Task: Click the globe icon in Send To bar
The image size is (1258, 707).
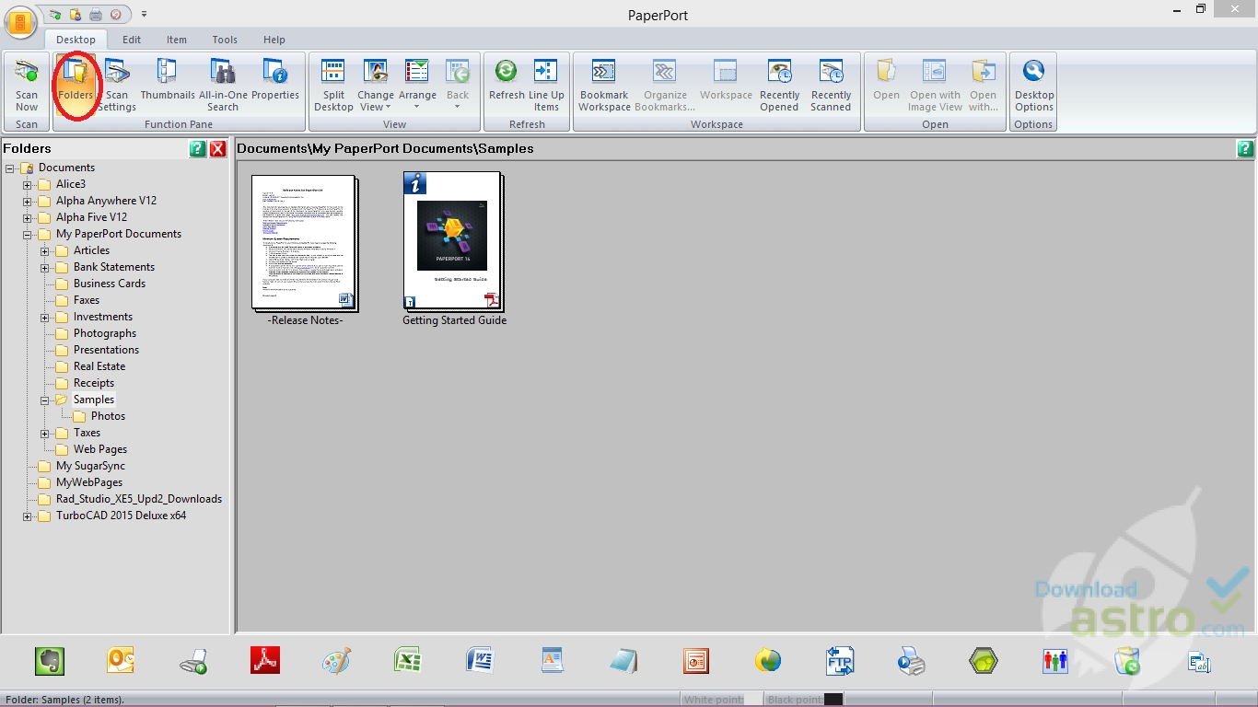Action: pos(767,660)
